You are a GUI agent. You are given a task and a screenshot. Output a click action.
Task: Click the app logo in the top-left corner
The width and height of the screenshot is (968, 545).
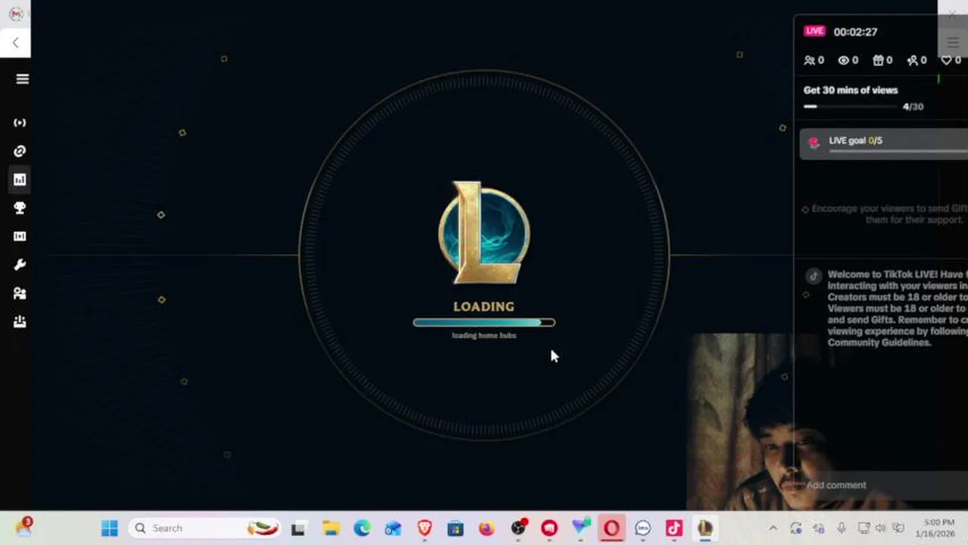(x=15, y=14)
